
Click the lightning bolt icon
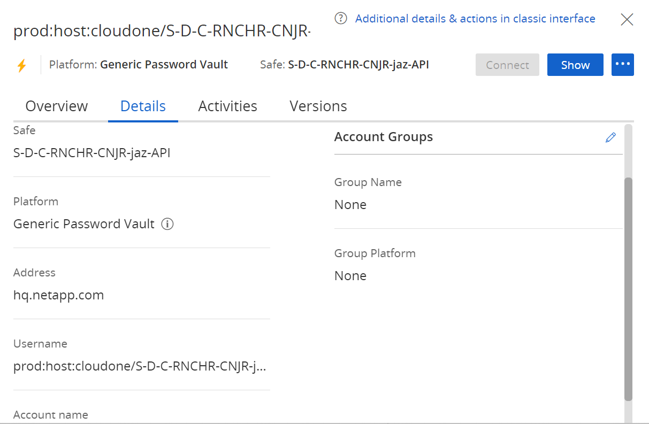(22, 65)
